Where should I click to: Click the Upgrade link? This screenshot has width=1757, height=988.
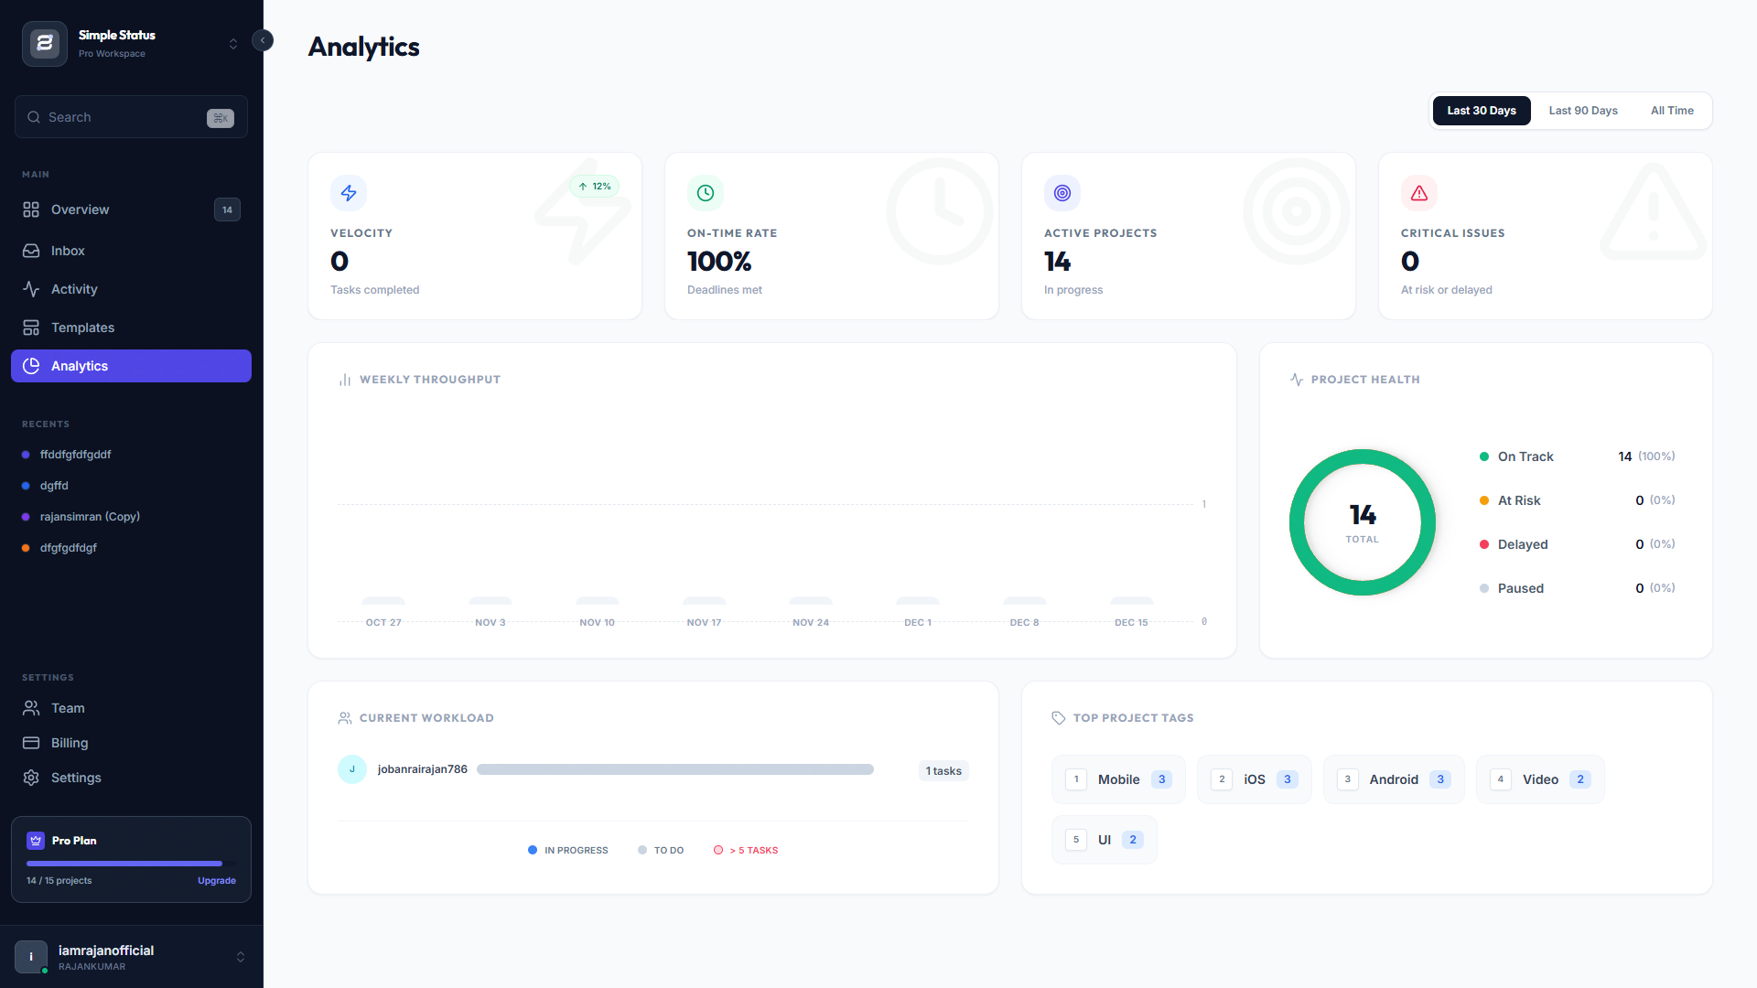(217, 881)
